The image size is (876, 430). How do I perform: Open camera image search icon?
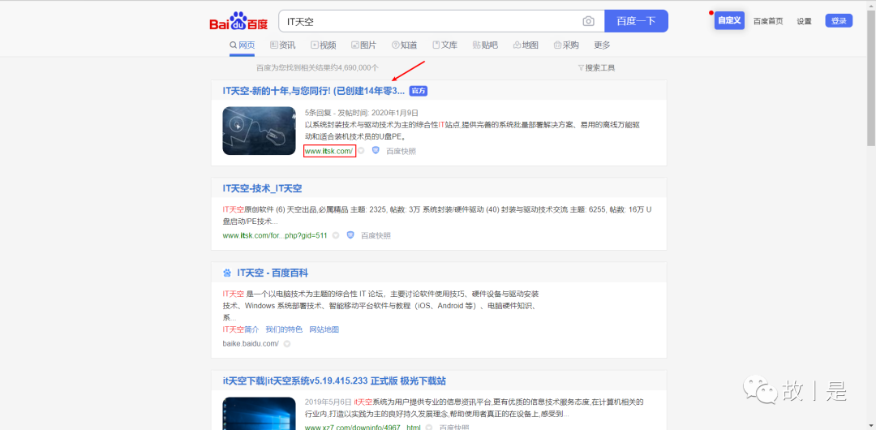coord(588,21)
